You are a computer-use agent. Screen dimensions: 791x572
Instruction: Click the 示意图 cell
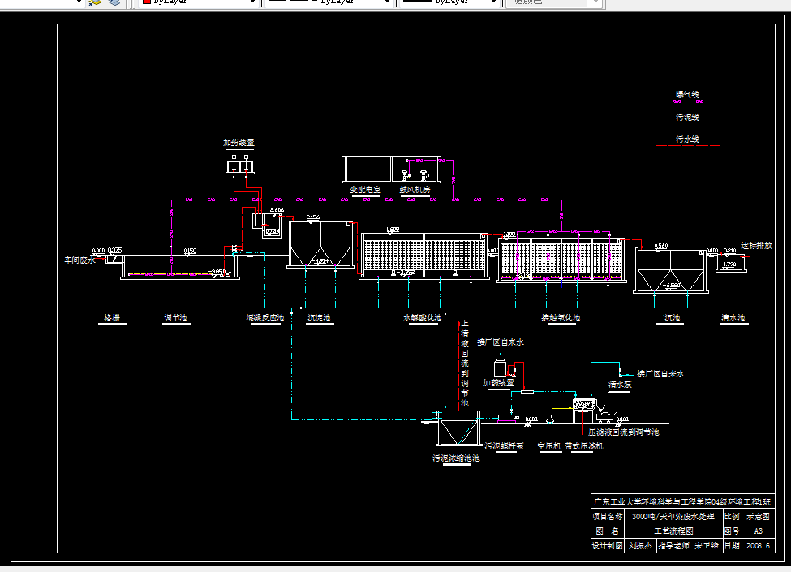click(758, 517)
